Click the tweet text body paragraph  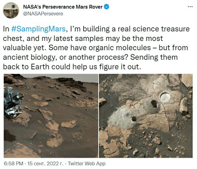point(96,48)
